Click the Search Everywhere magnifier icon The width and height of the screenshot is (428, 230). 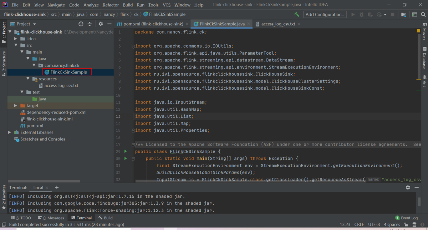423,15
